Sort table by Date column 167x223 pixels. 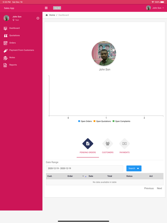(91, 176)
